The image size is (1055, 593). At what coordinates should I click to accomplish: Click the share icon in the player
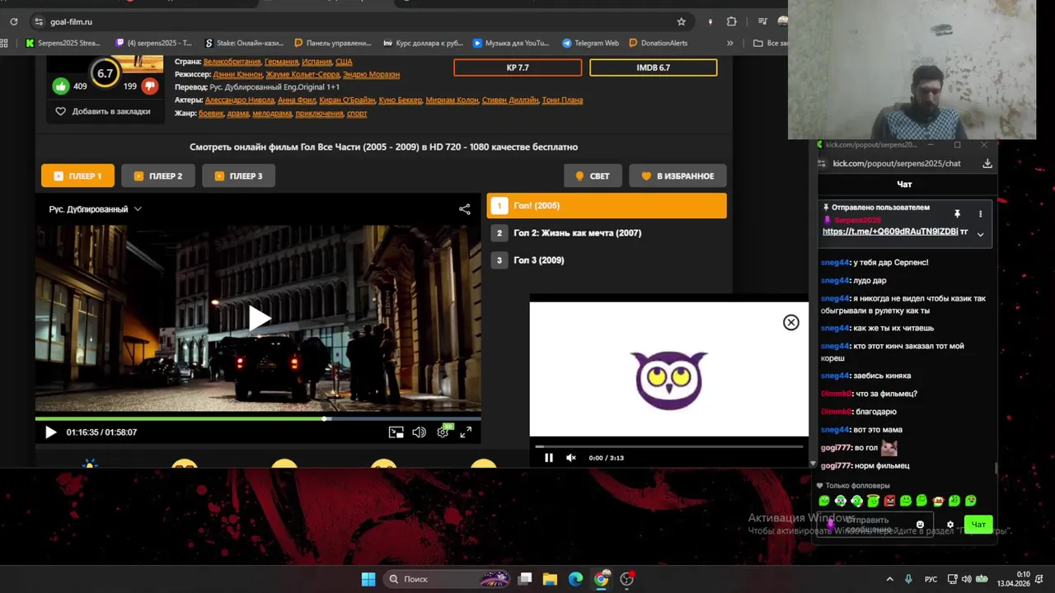[x=465, y=209]
